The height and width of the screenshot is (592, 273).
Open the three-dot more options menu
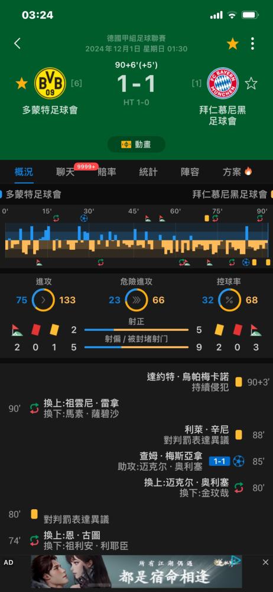252,44
